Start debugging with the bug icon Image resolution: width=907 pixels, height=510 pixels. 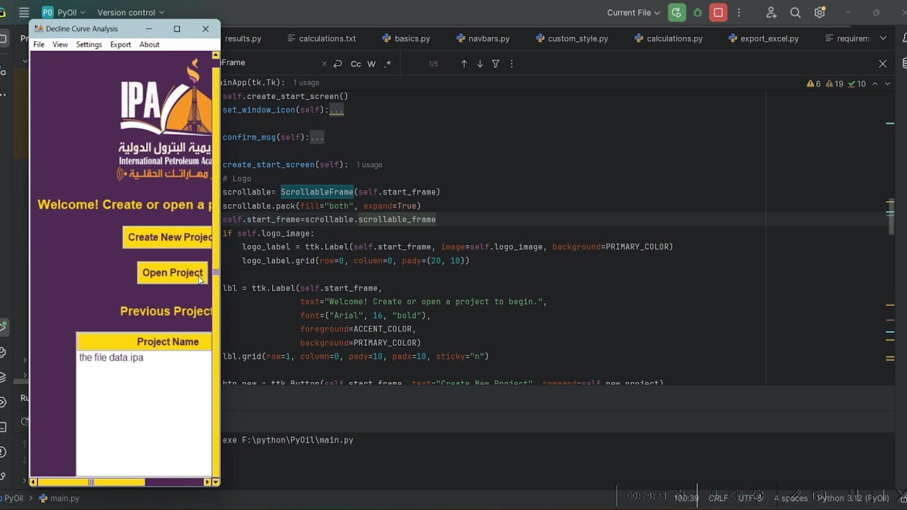(698, 12)
